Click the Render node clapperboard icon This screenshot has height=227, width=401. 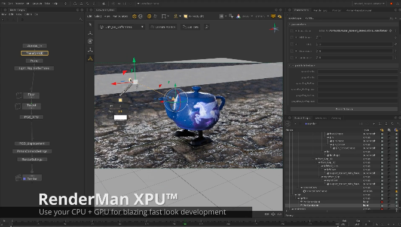click(18, 177)
